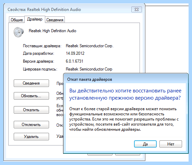Click the digital signature value Realtek Semiconductor Corp
The width and height of the screenshot is (192, 165).
click(89, 69)
